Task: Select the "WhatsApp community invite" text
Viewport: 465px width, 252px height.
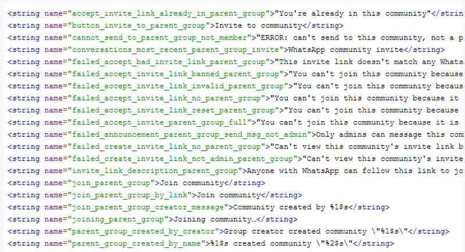Action: [345, 50]
